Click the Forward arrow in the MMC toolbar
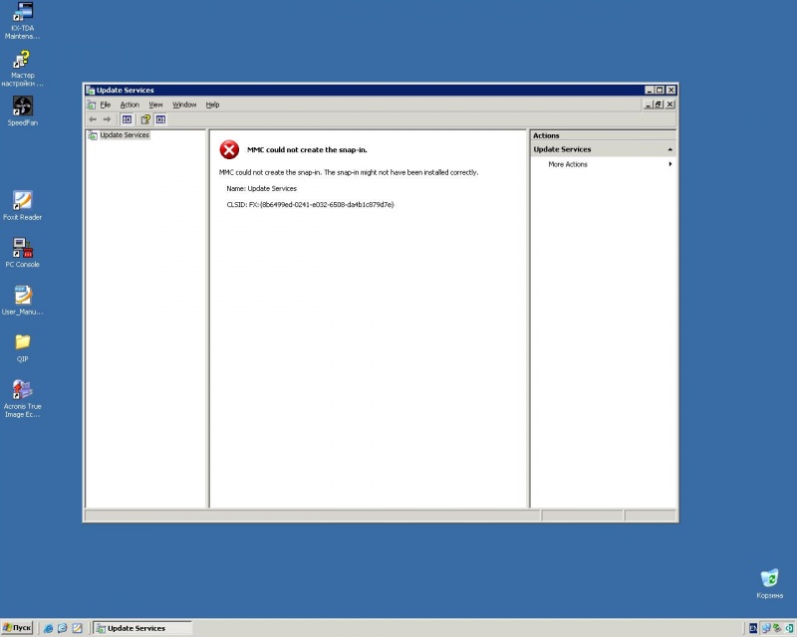Viewport: 797px width, 637px height. tap(108, 119)
